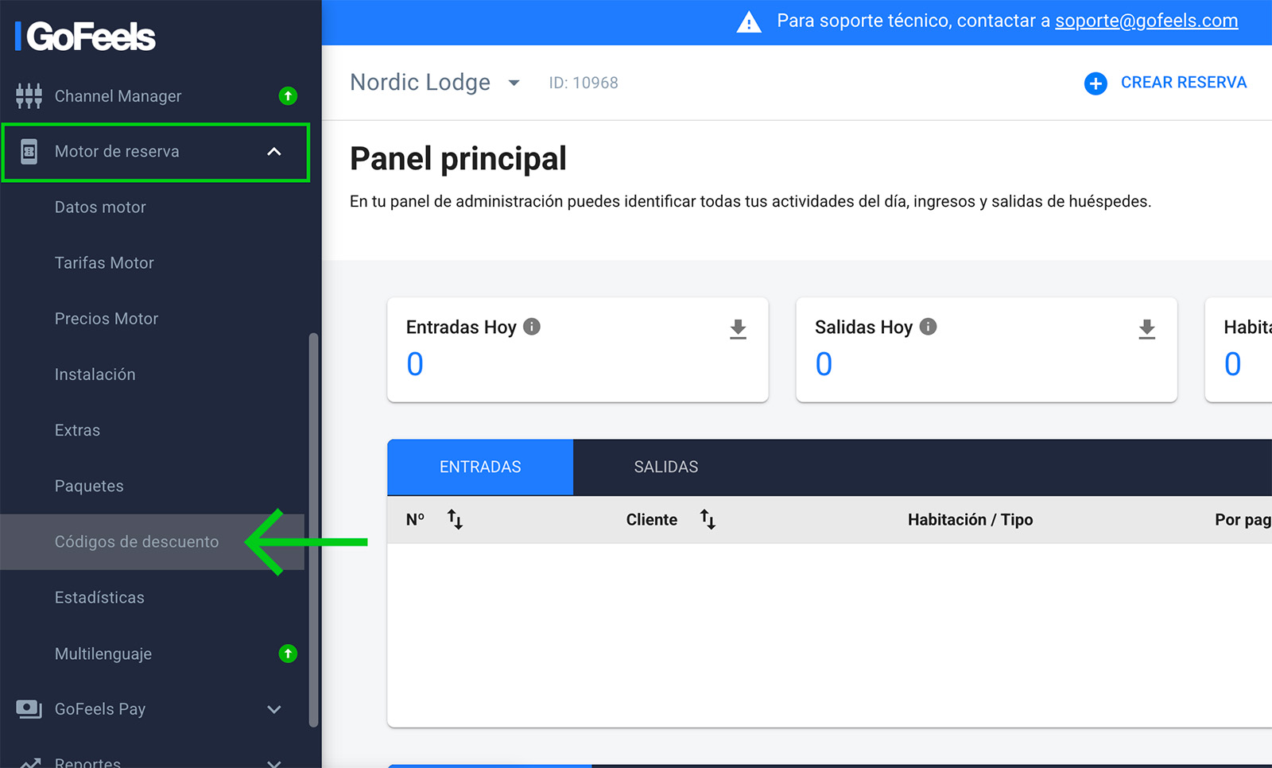This screenshot has width=1272, height=768.
Task: Sort table by Cliente column arrows
Action: click(708, 520)
